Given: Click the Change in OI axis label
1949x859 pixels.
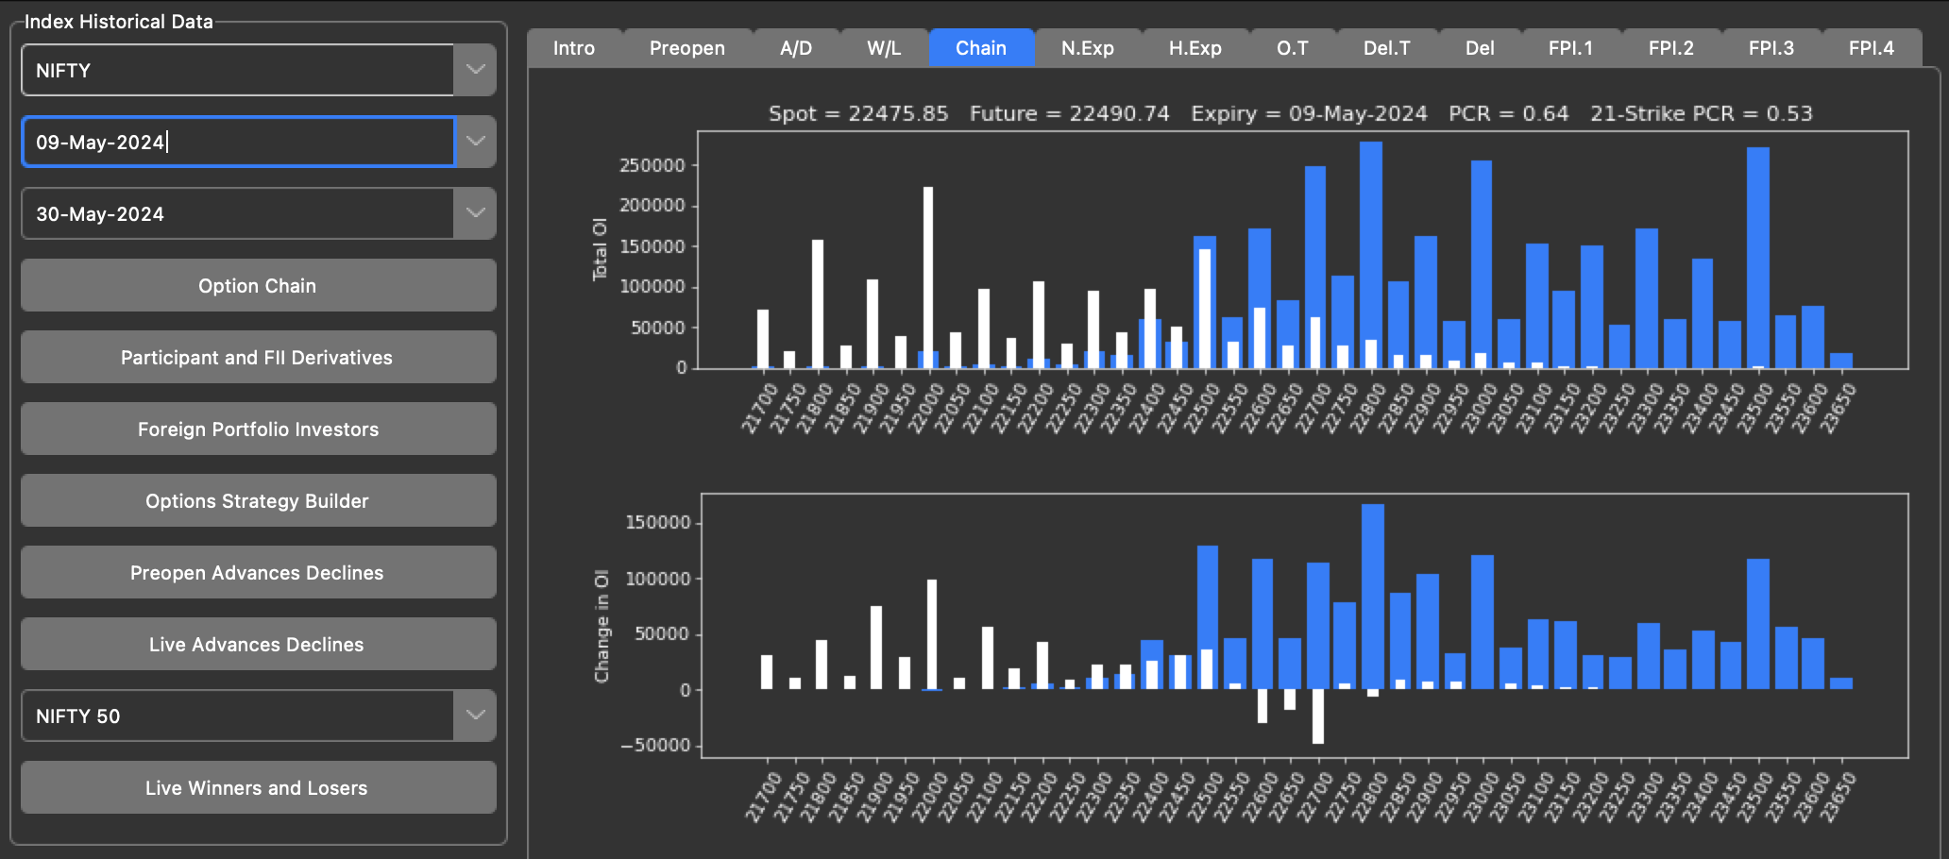Looking at the screenshot, I should 602,626.
